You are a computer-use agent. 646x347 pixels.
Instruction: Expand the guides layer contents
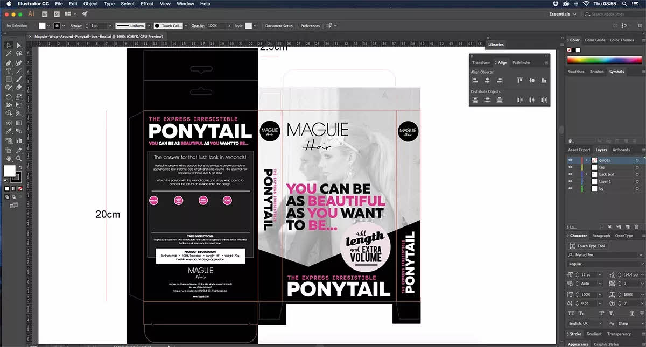[x=586, y=160]
